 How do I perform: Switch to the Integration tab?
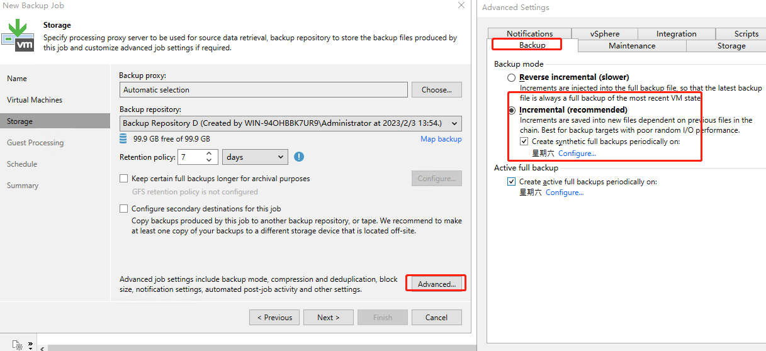pos(677,34)
